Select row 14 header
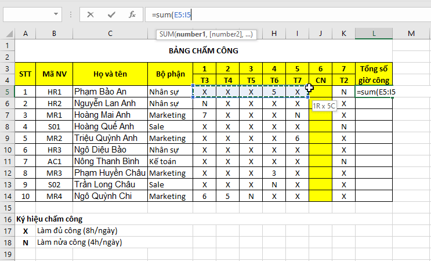 [x=7, y=196]
